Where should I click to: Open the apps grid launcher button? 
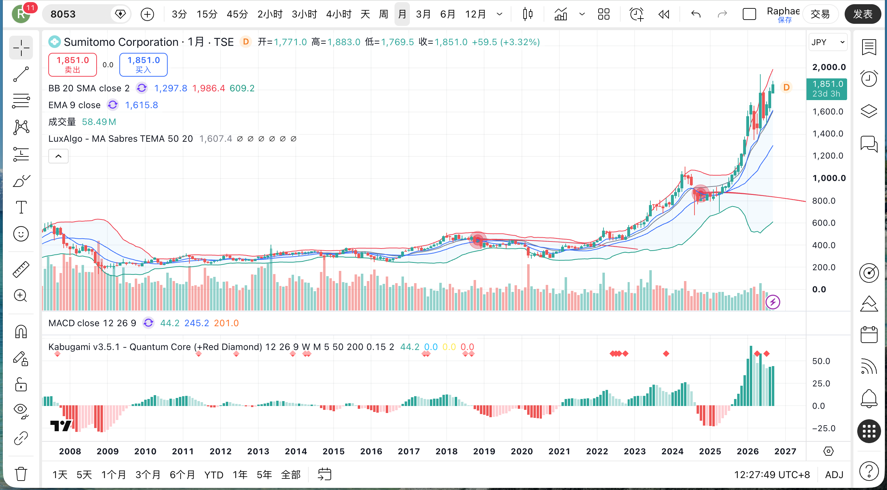click(869, 431)
